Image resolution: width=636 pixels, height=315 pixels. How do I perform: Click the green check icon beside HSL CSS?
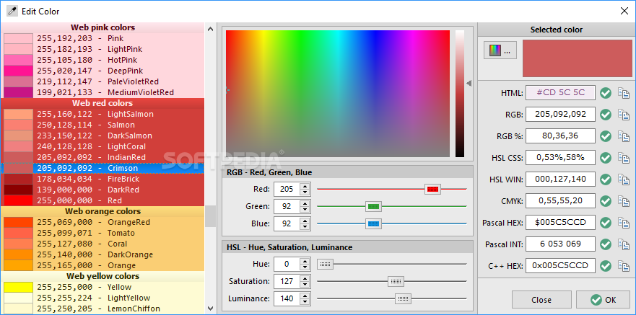pos(606,157)
